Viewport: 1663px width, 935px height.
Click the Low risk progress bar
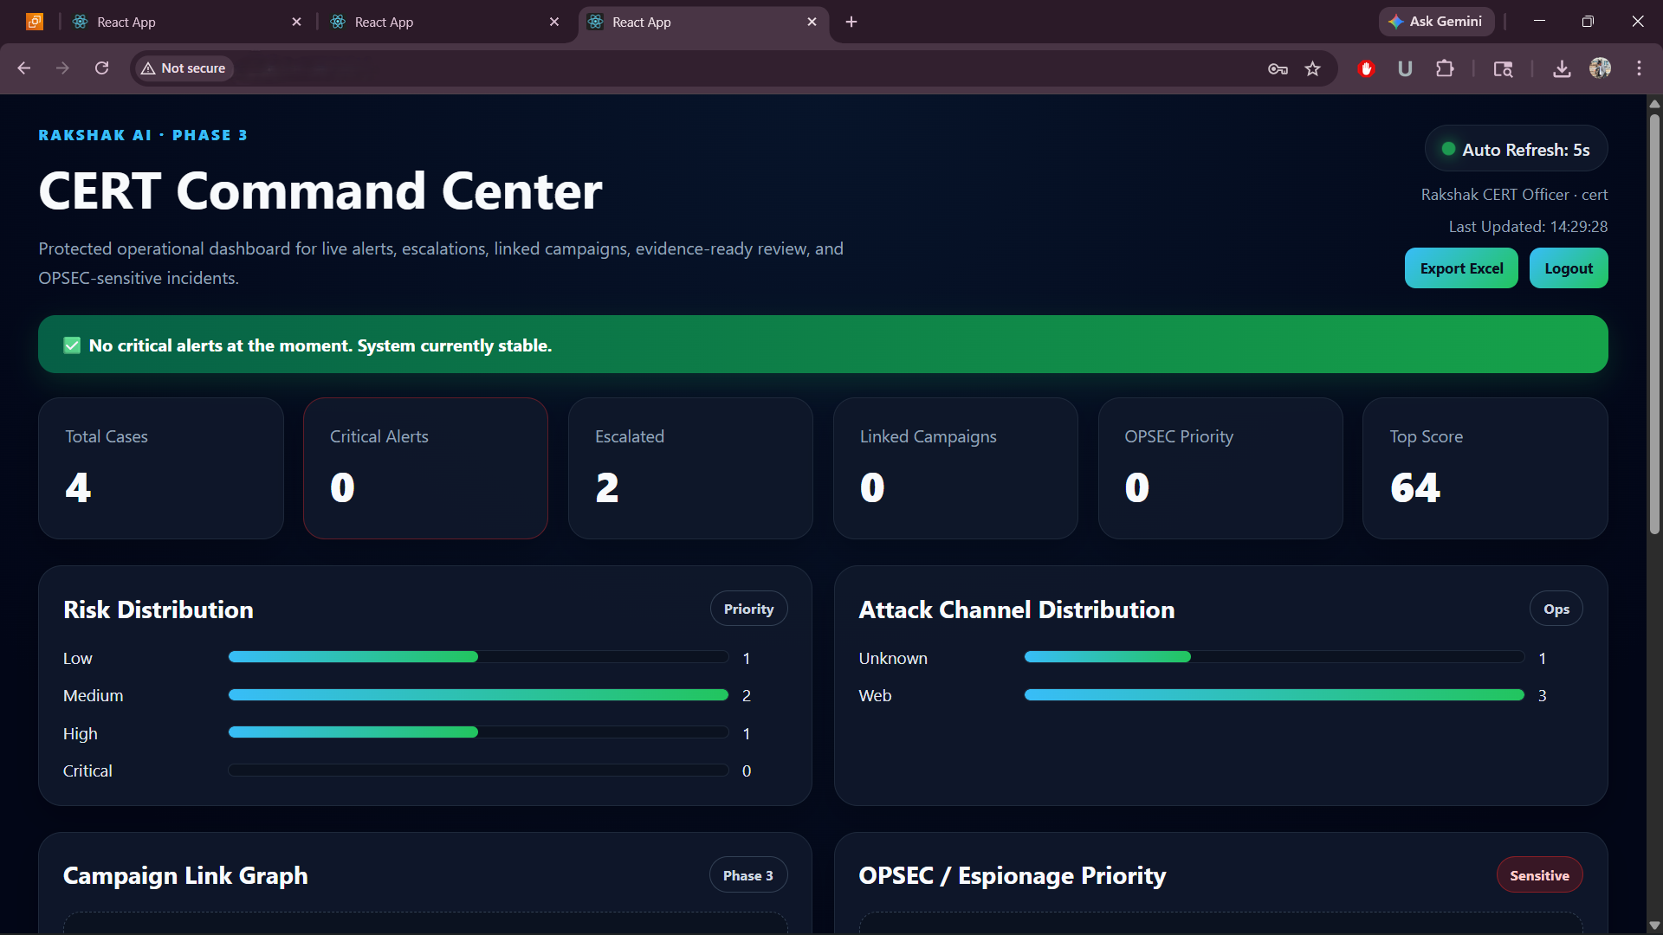478,657
